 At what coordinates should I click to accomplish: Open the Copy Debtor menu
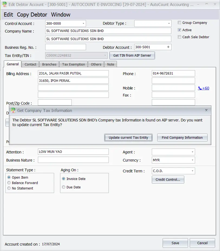click(32, 15)
